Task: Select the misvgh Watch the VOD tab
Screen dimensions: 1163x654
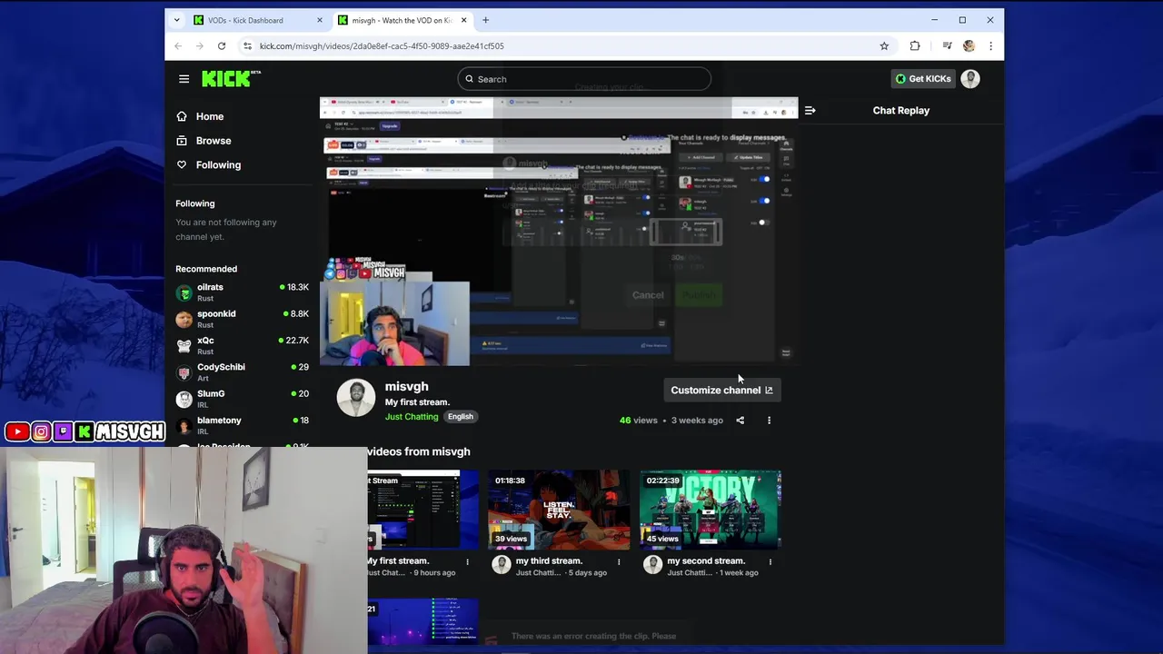Action: coord(402,20)
